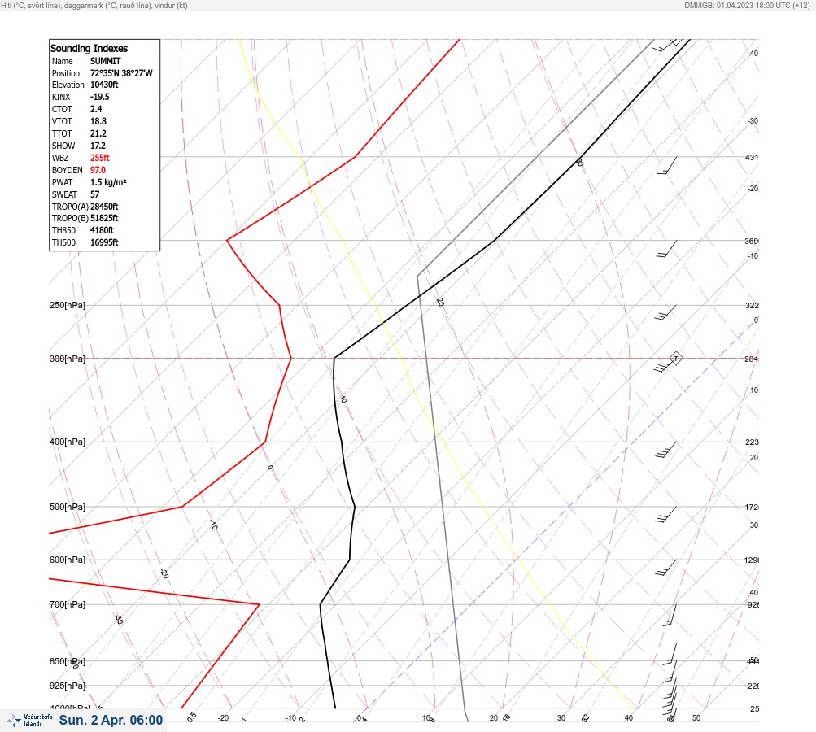
Task: Click the diamond marker at 300 hPa
Action: [x=675, y=358]
